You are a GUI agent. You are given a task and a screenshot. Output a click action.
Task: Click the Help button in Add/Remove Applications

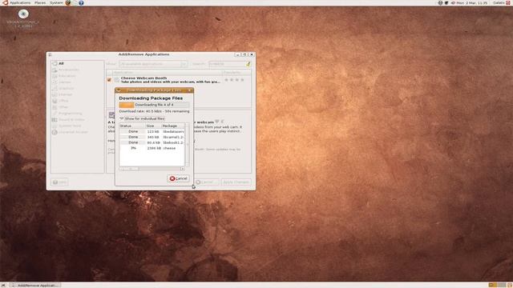(x=60, y=182)
